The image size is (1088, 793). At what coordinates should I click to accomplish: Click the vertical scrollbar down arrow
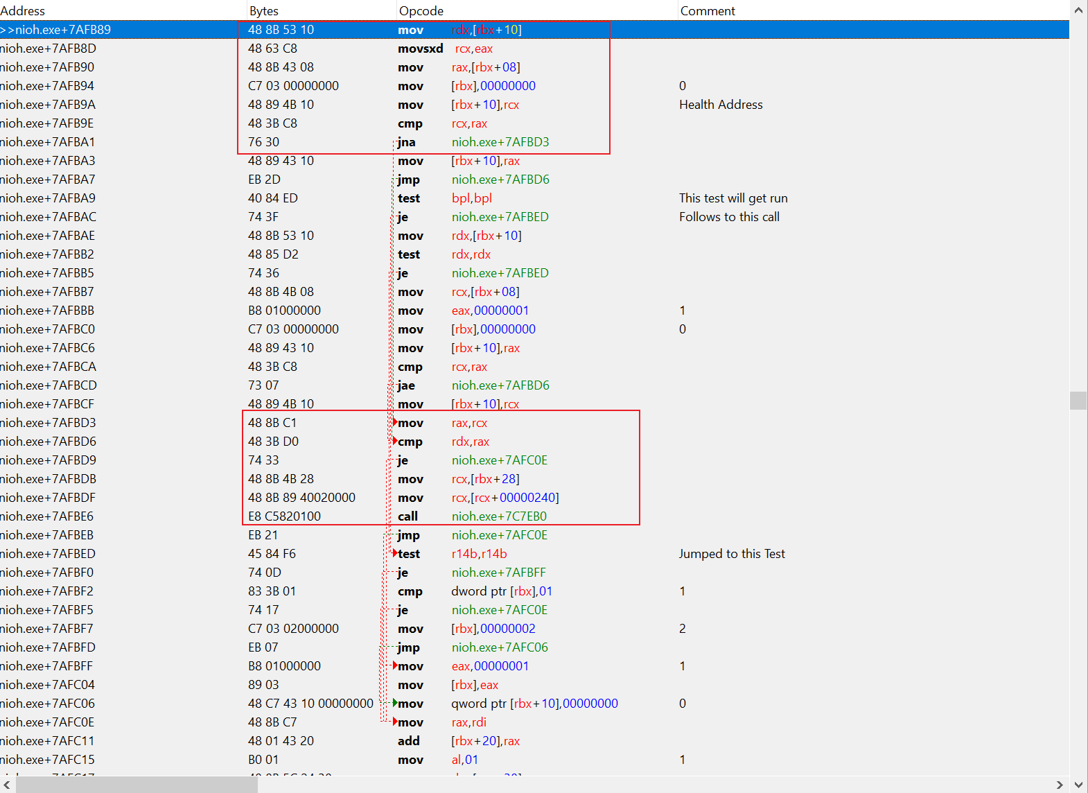point(1078,784)
